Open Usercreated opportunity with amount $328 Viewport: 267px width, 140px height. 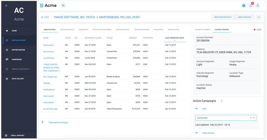click(x=48, y=103)
